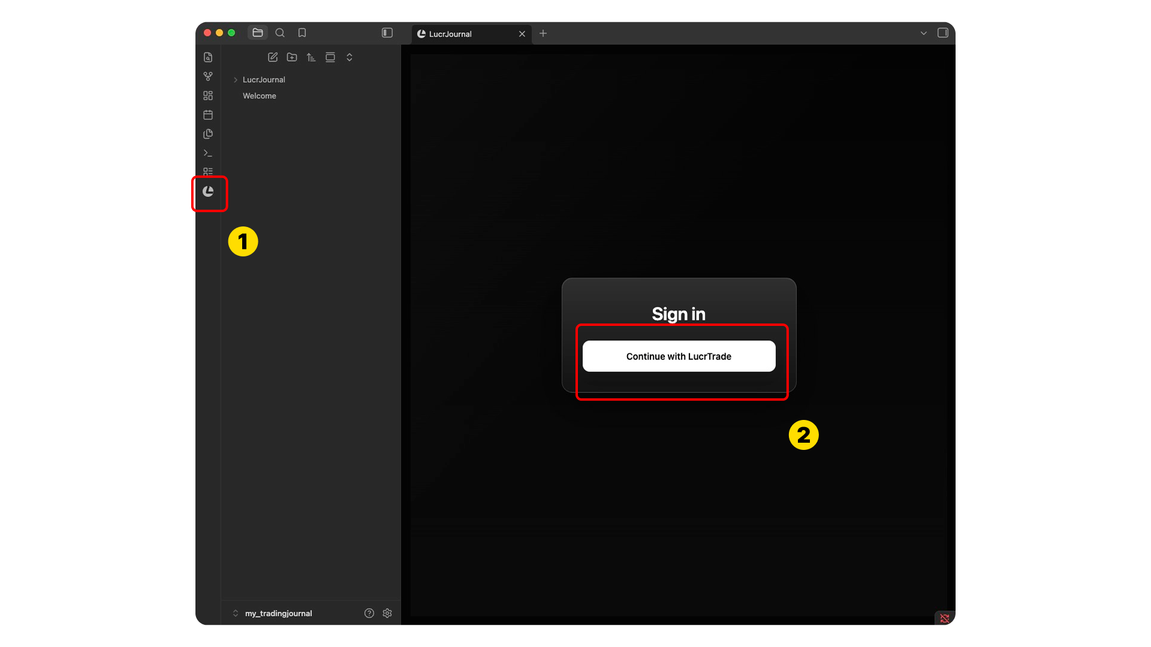Open quick switcher ribbon icon
1151x647 pixels.
[x=208, y=58]
